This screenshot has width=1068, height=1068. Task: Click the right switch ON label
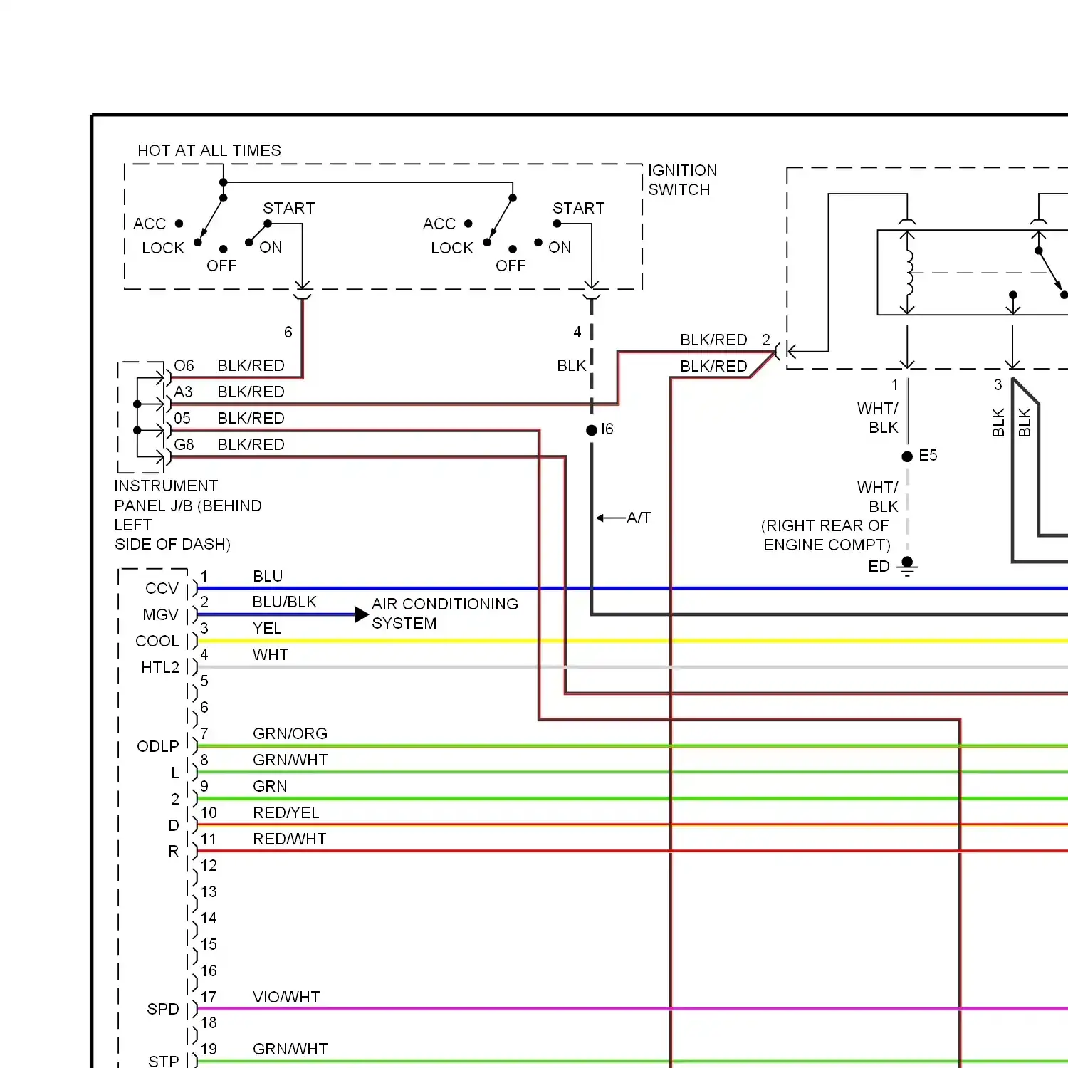click(x=560, y=247)
